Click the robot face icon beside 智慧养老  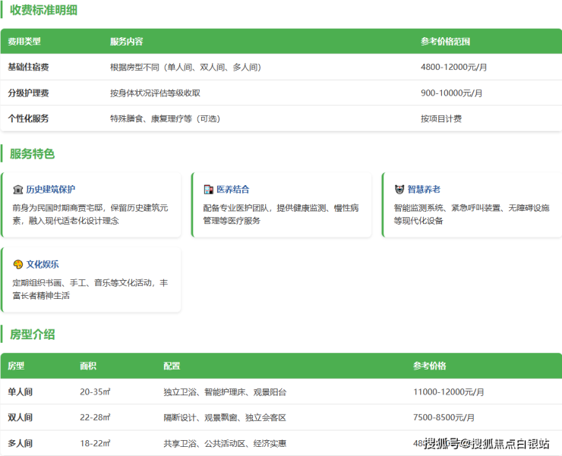[x=399, y=190]
